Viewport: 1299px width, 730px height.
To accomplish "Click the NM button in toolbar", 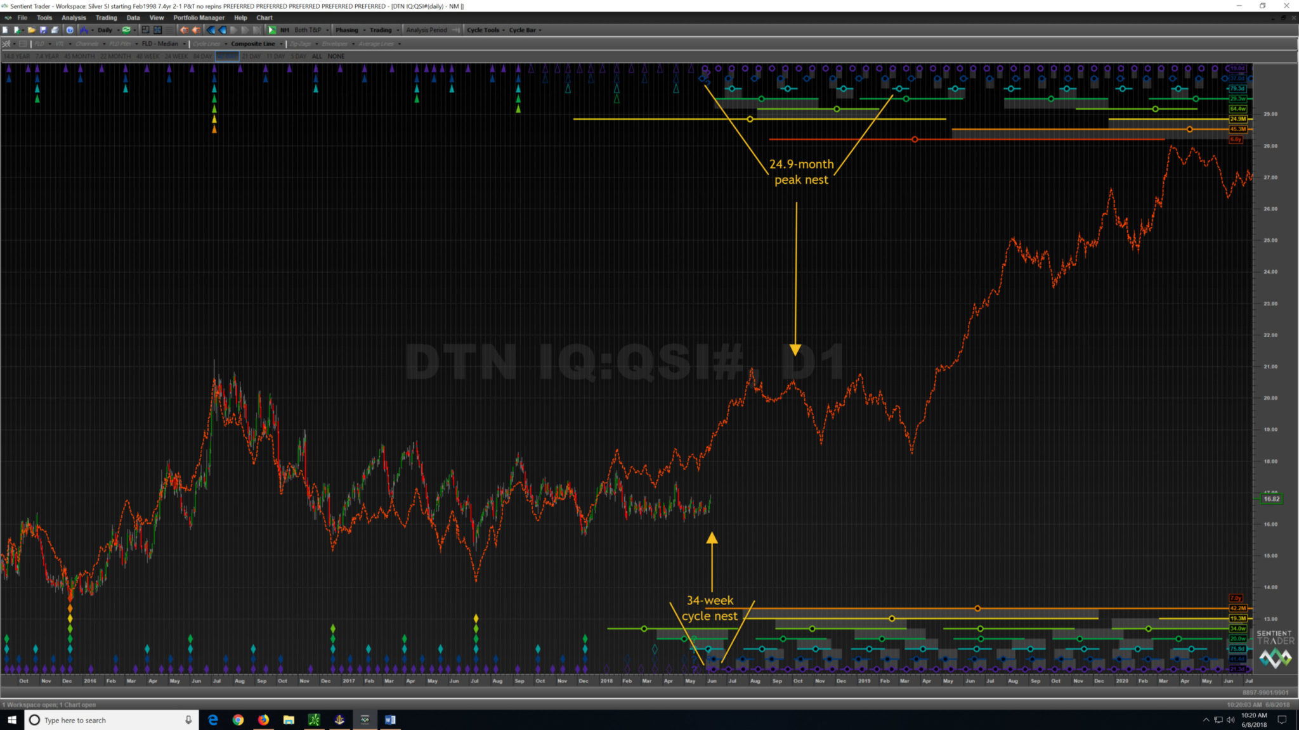I will 285,30.
